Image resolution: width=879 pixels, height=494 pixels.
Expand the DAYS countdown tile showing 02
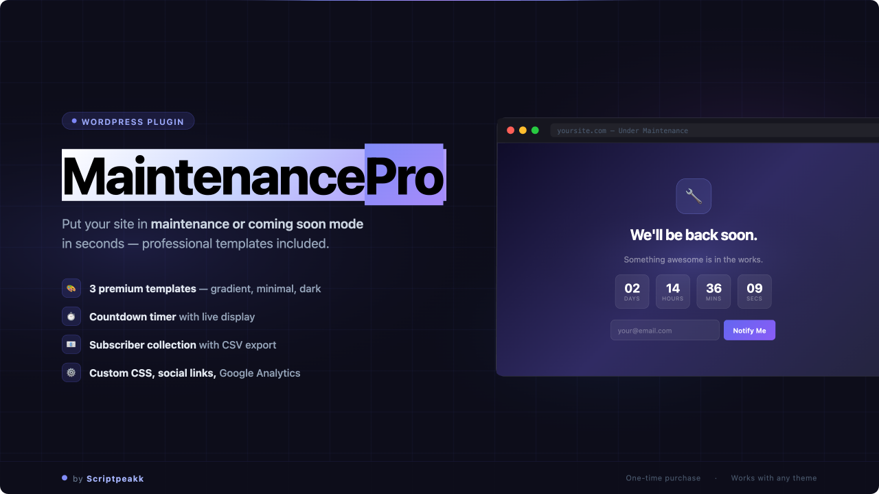[632, 291]
